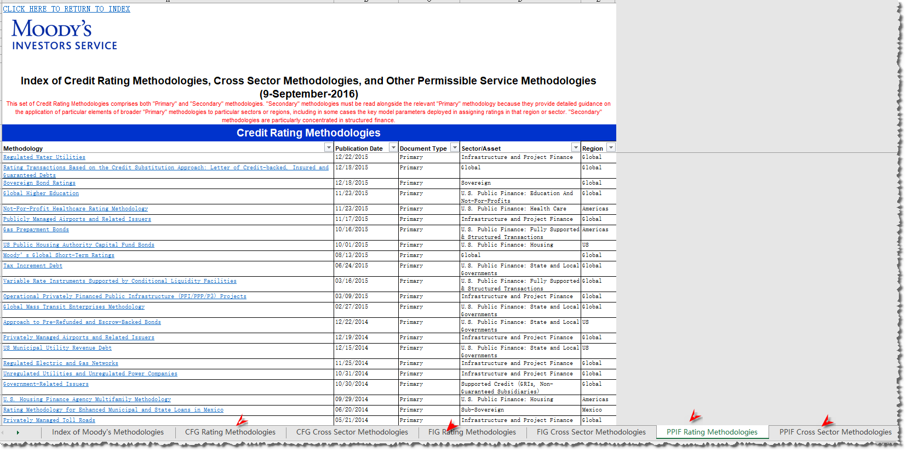906x451 pixels.
Task: Click the Supported Credit (GRIs) sector cell
Action: coord(520,387)
